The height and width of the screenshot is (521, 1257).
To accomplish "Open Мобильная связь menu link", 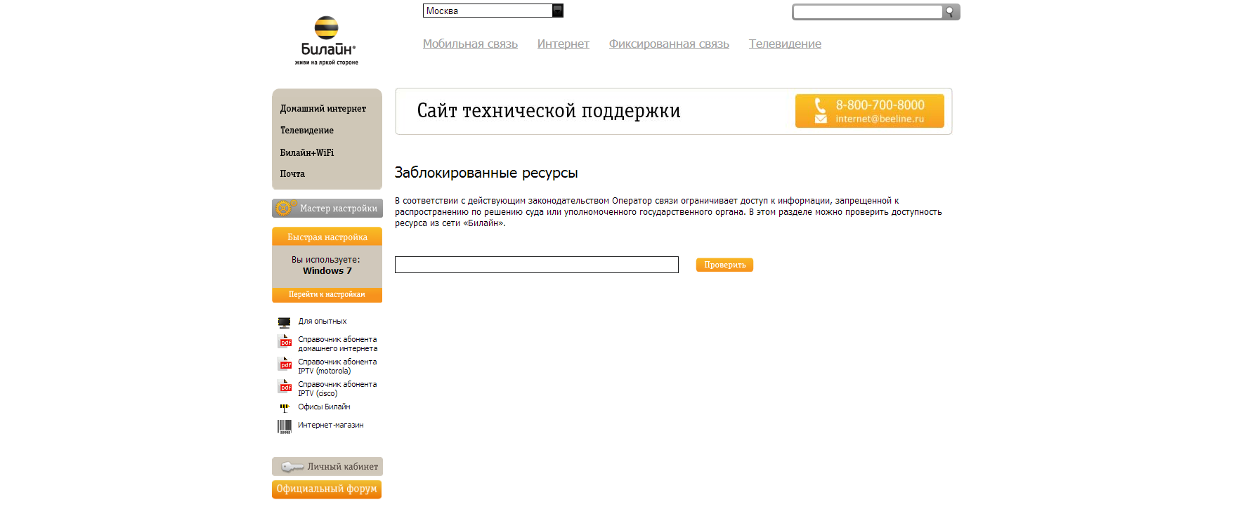I will 470,44.
